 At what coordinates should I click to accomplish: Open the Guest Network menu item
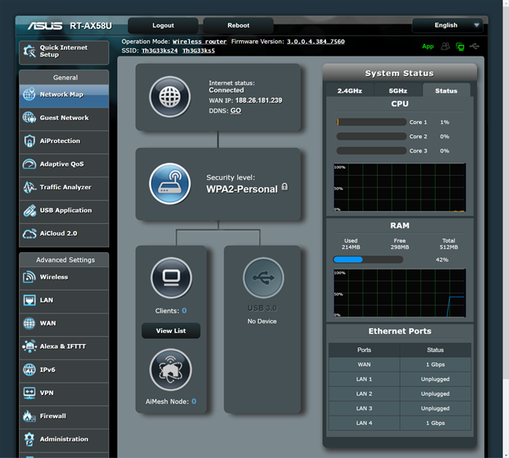[64, 118]
